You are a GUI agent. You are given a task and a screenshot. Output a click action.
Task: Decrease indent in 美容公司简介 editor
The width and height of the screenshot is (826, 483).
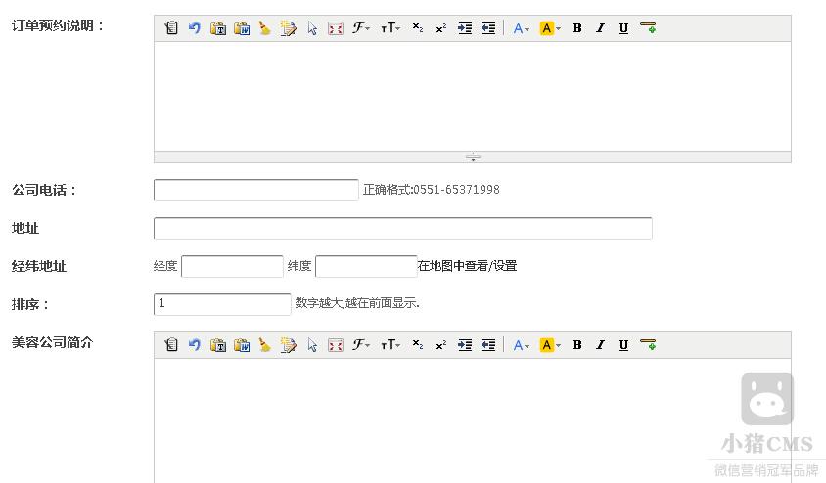pos(488,345)
